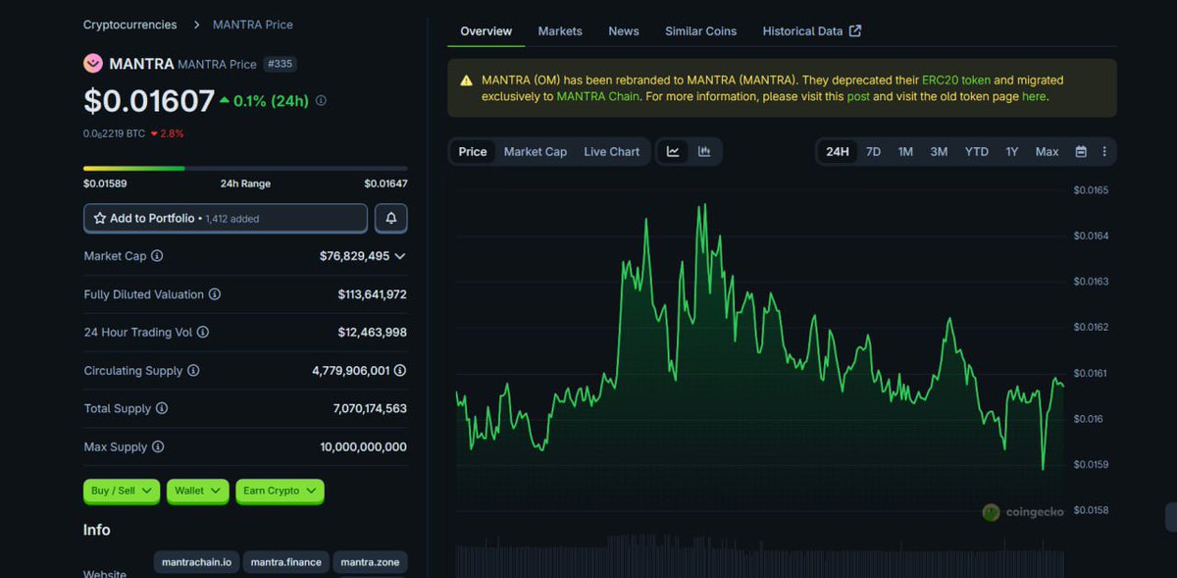The image size is (1177, 578).
Task: Open the chart calendar date picker icon
Action: click(x=1081, y=152)
